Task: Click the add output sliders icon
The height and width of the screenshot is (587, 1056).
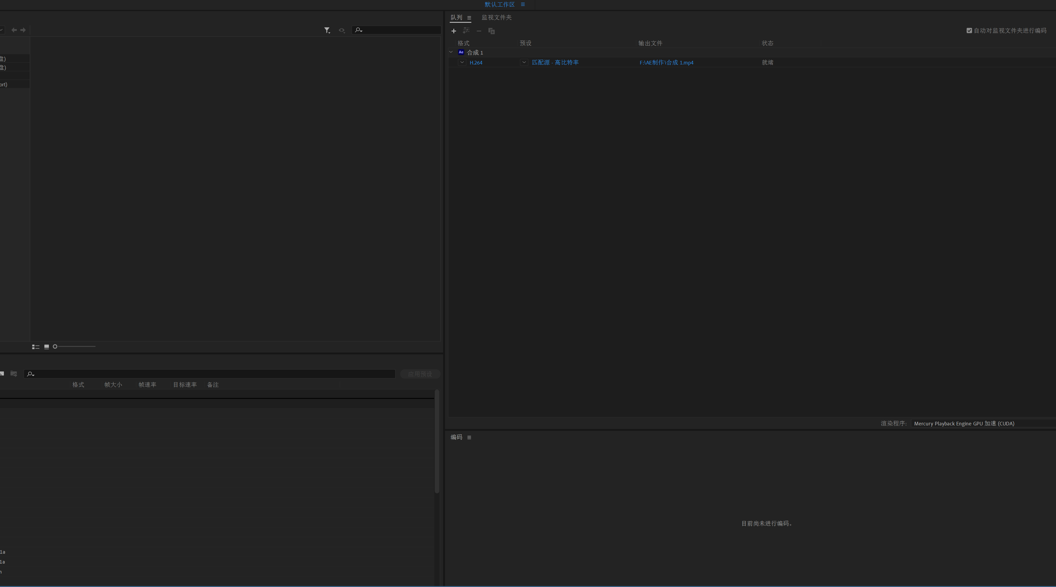Action: click(466, 31)
